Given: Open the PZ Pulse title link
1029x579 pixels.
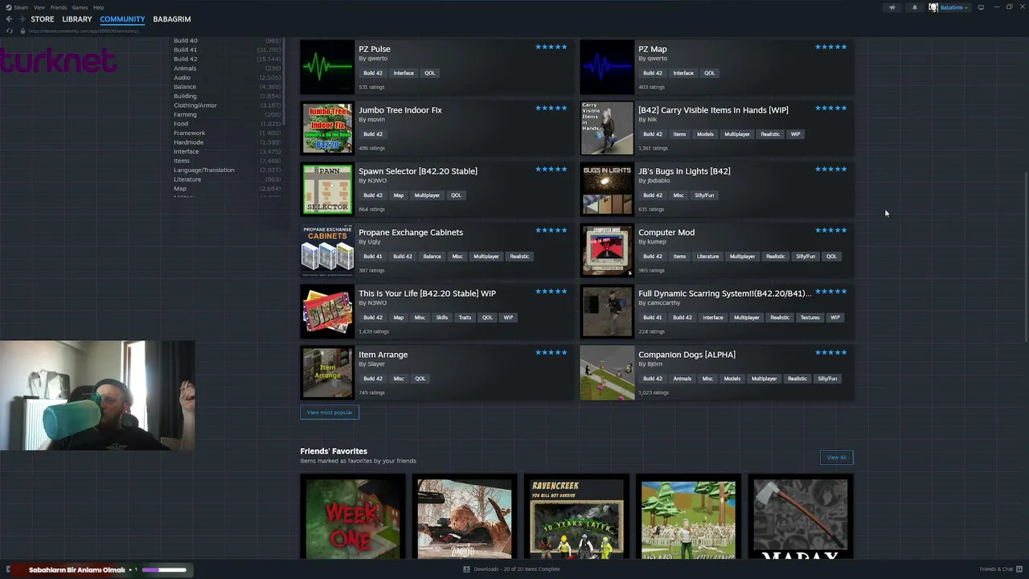Looking at the screenshot, I should pyautogui.click(x=375, y=49).
